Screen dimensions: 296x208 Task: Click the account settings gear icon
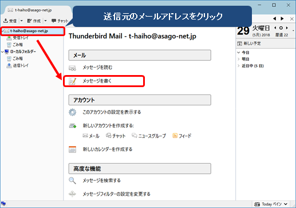[x=72, y=112]
